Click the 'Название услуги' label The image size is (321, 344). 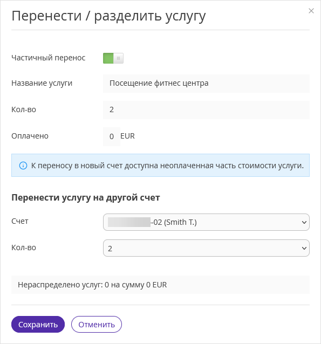pos(42,84)
